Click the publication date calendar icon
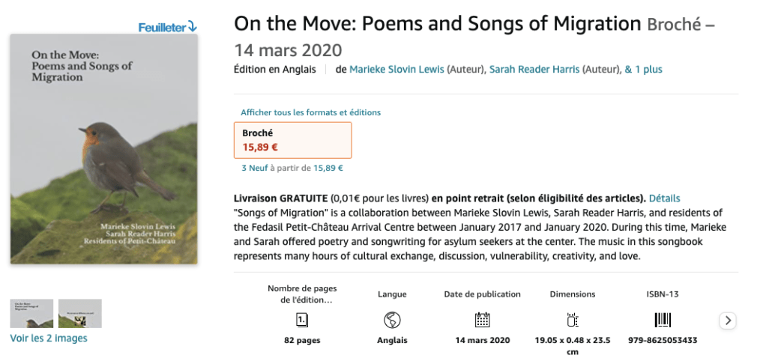 pos(482,320)
